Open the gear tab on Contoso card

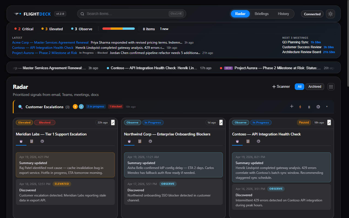[x=258, y=141]
